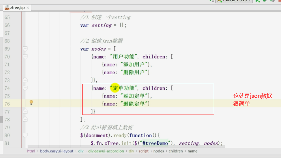
Task: Select the name breadcrumb
Action: pyautogui.click(x=192, y=151)
